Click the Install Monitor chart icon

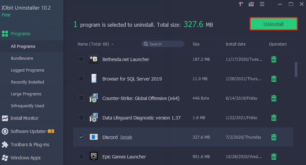point(5,118)
